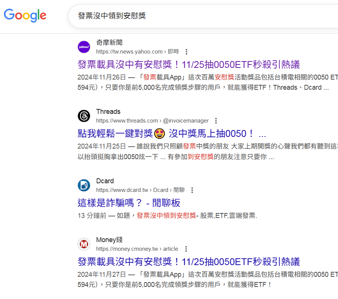Click the money.cmoney.tw article URL

[x=137, y=249]
